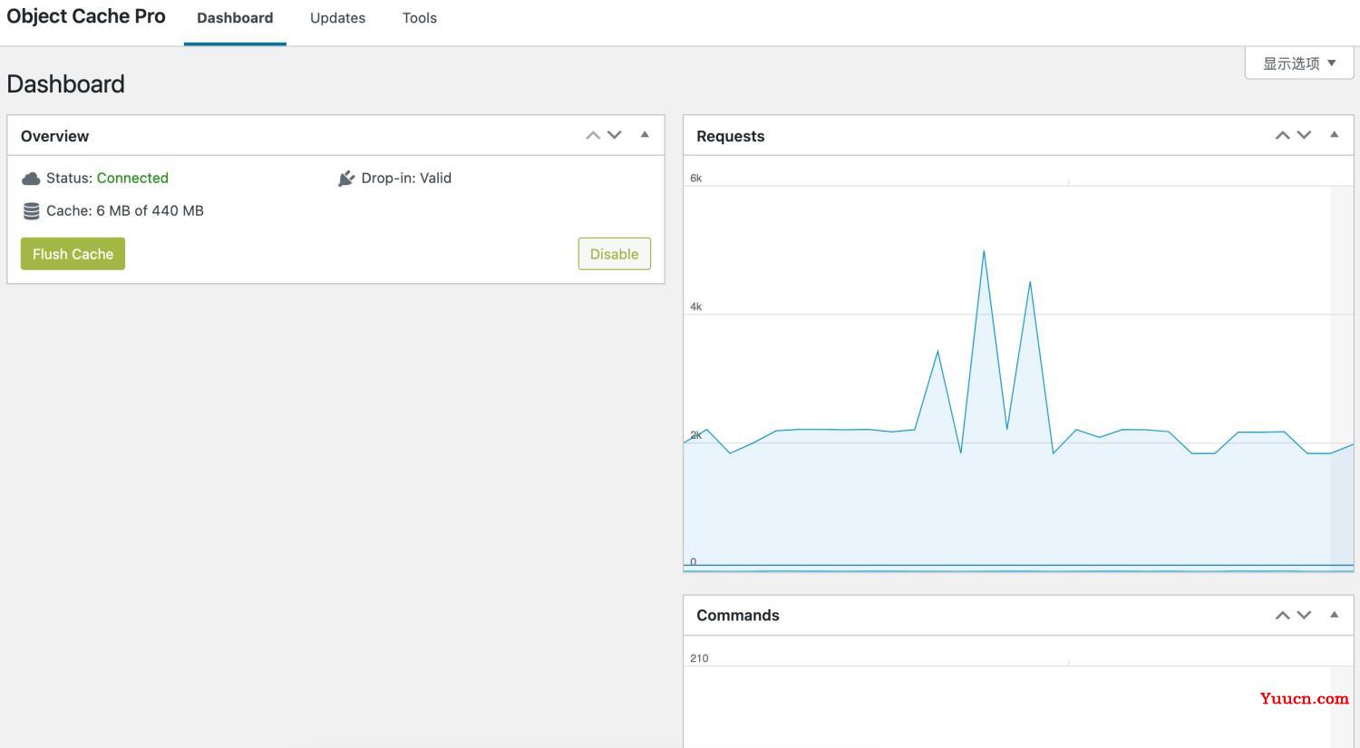Open the Tools tab

tap(420, 18)
